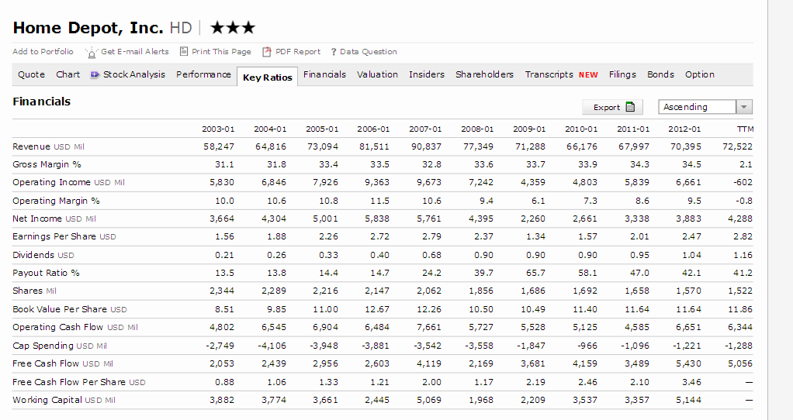Click the Get E-mail Alerts bell icon

coord(92,53)
